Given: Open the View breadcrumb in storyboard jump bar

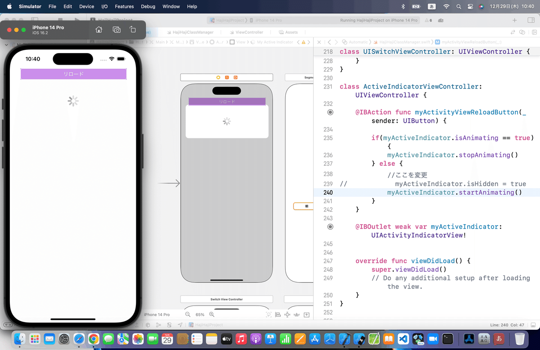Looking at the screenshot, I should click(238, 42).
